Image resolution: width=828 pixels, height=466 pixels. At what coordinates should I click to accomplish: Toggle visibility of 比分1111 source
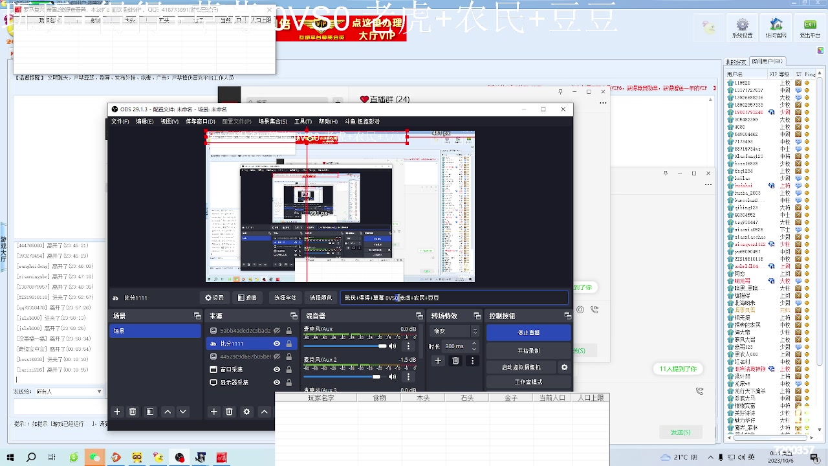coord(276,344)
